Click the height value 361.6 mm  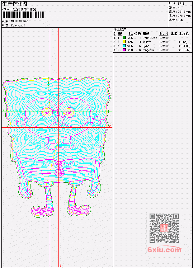pos(184,12)
